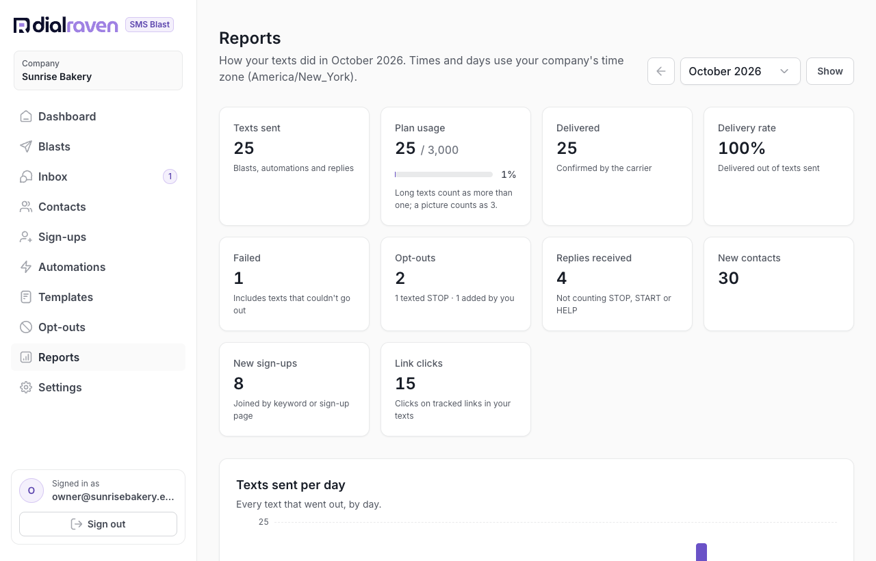The height and width of the screenshot is (561, 876).
Task: Click the New contacts 30 value
Action: (x=728, y=278)
